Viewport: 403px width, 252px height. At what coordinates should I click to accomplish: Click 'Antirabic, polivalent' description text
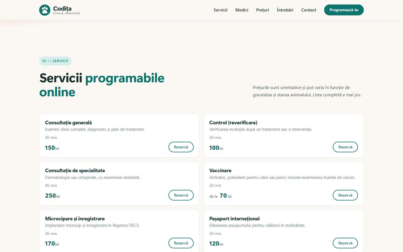(282, 178)
